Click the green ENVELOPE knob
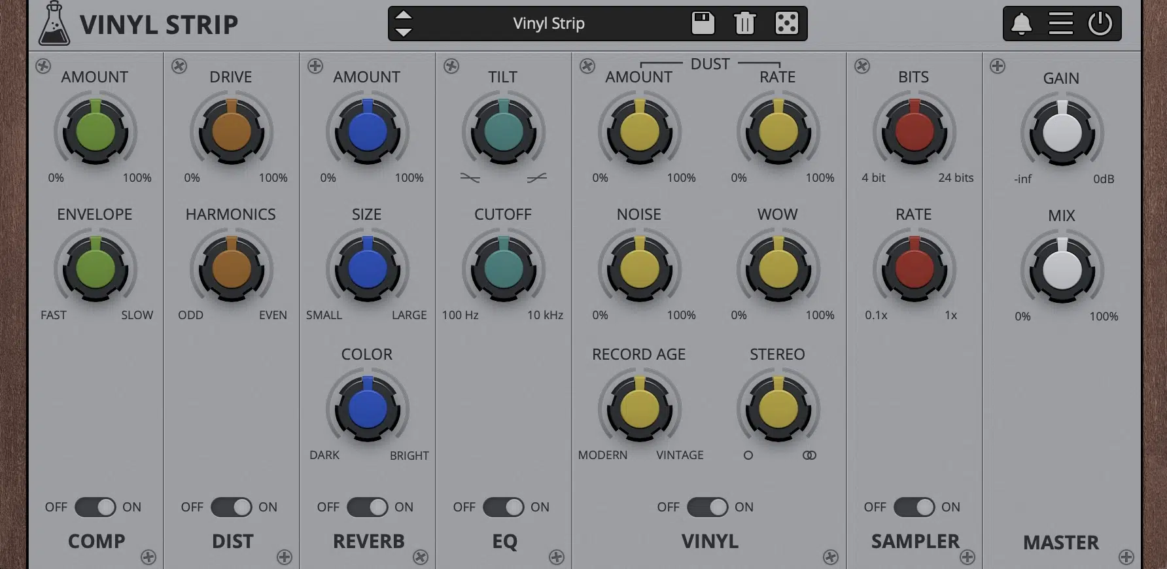Screen dimensions: 1167x569 96,268
